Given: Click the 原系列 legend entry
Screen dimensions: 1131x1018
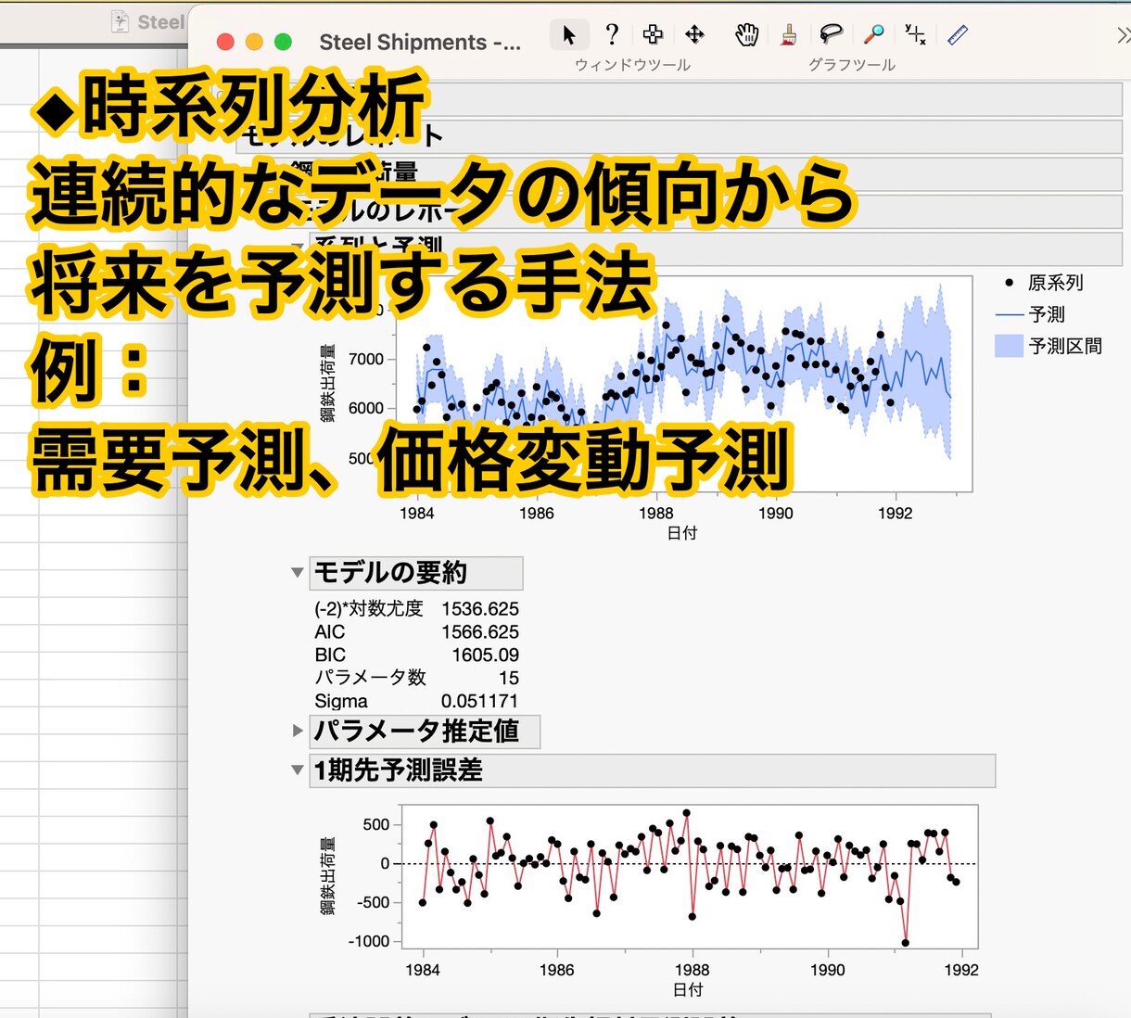Looking at the screenshot, I should click(1044, 283).
